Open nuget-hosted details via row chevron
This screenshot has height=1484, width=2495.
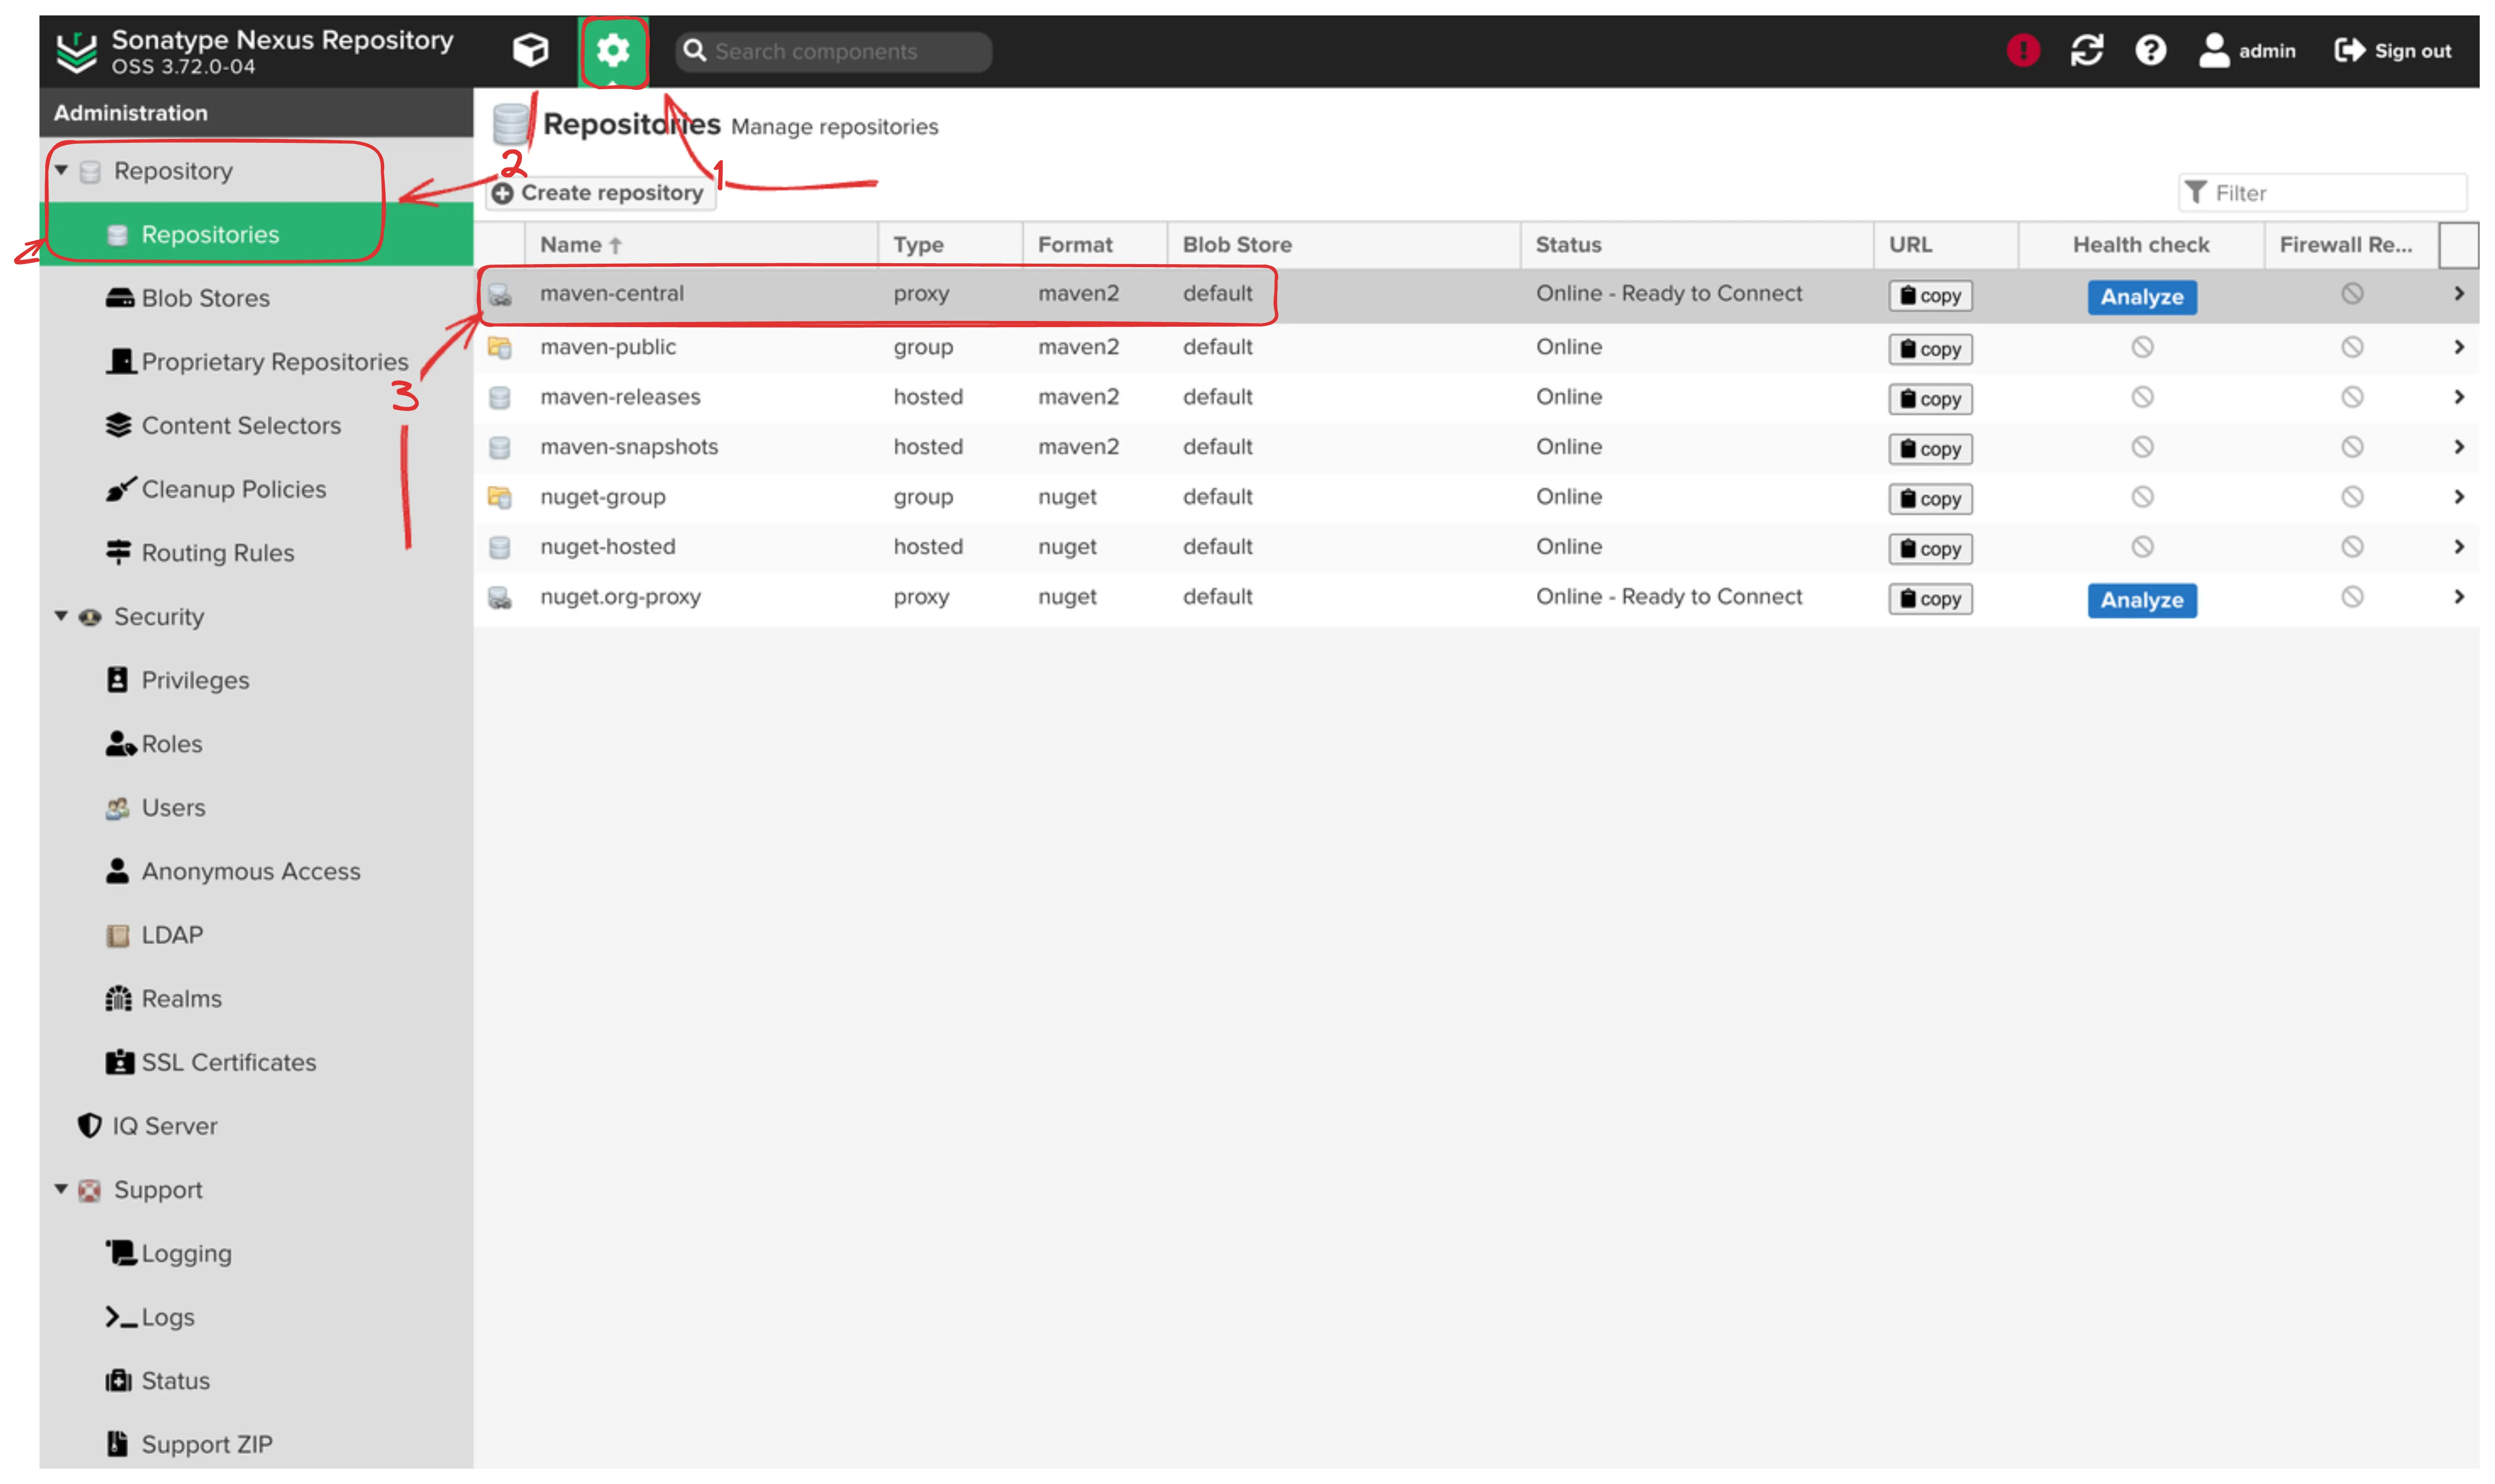(x=2458, y=547)
